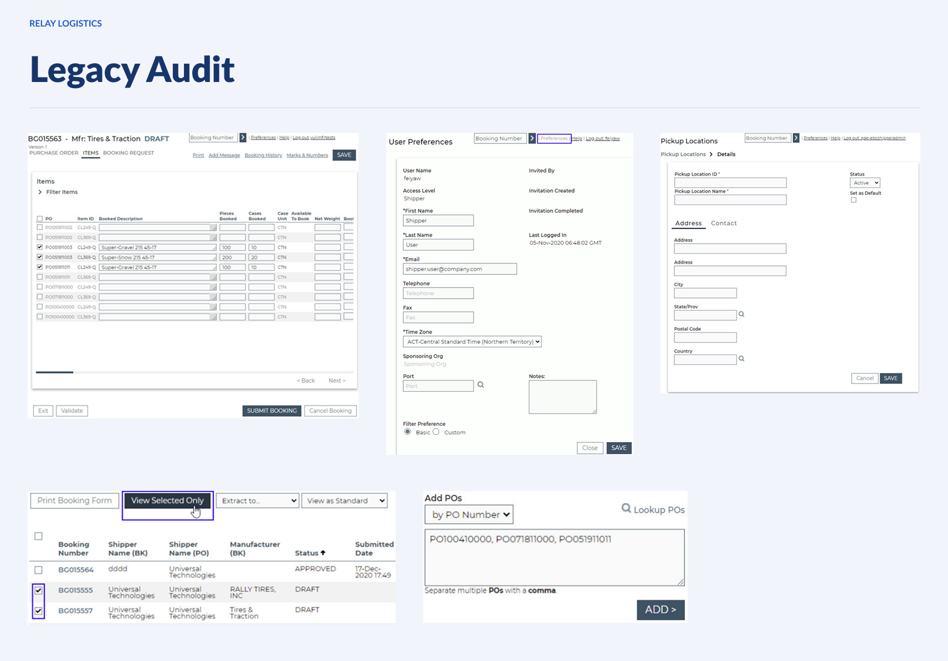This screenshot has height=661, width=948.
Task: Click the arrow icon beside Booking Number in User Preferences
Action: tap(532, 138)
